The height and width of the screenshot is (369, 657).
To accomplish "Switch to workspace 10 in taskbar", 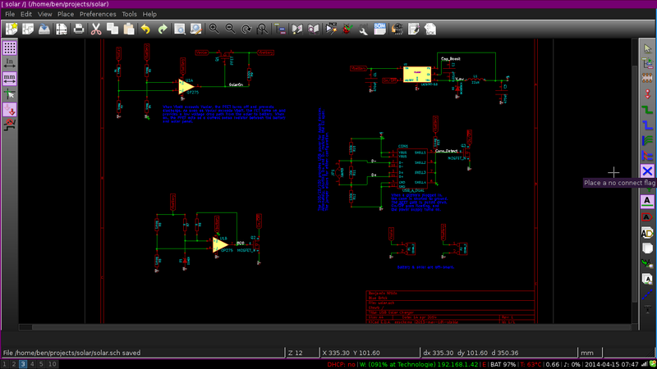I will click(x=53, y=363).
